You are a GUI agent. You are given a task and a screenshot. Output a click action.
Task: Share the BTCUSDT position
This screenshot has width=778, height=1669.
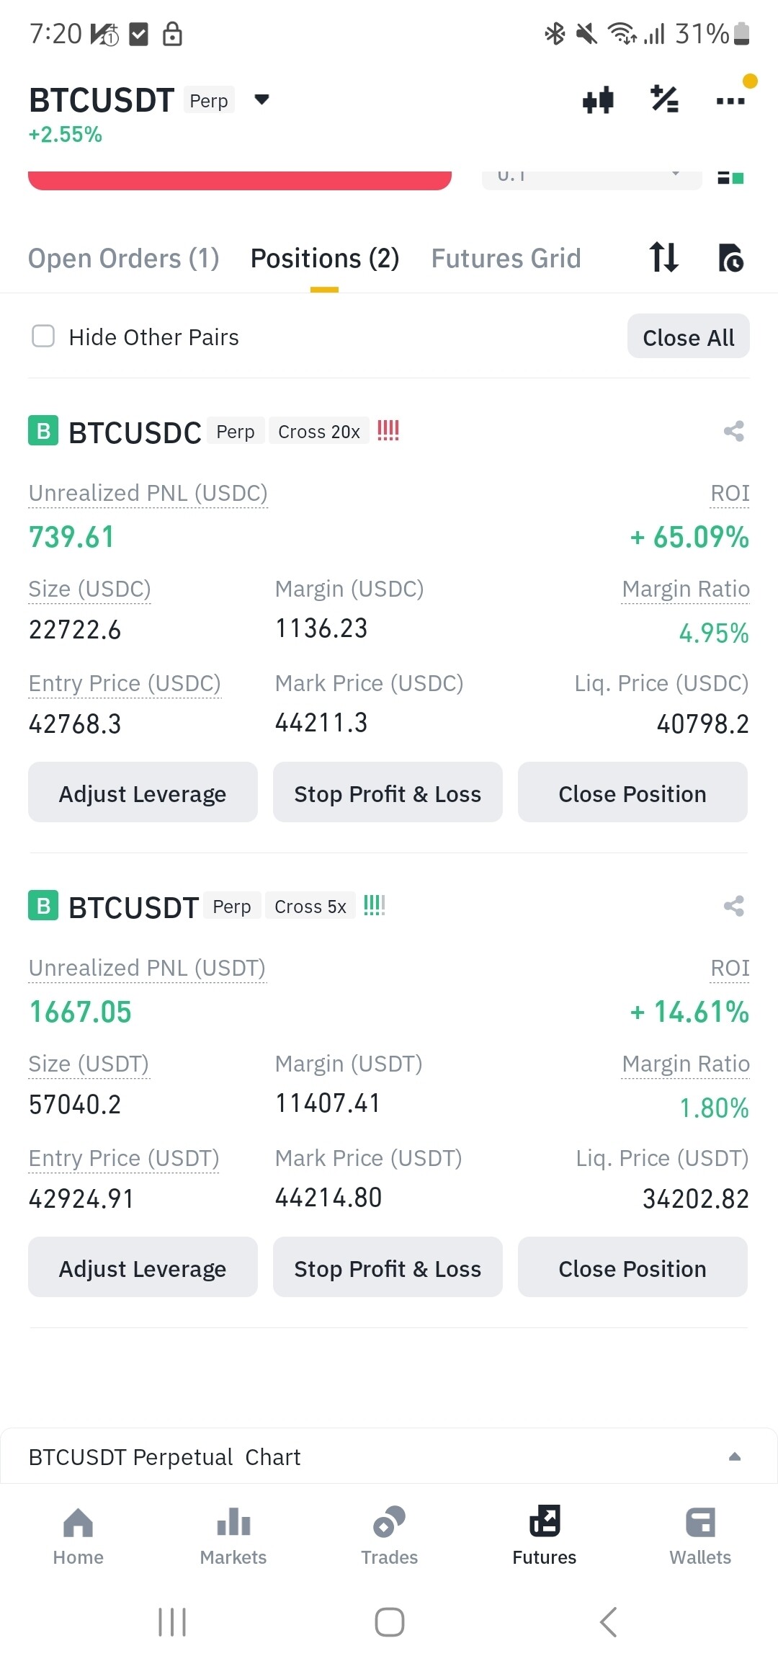coord(733,906)
